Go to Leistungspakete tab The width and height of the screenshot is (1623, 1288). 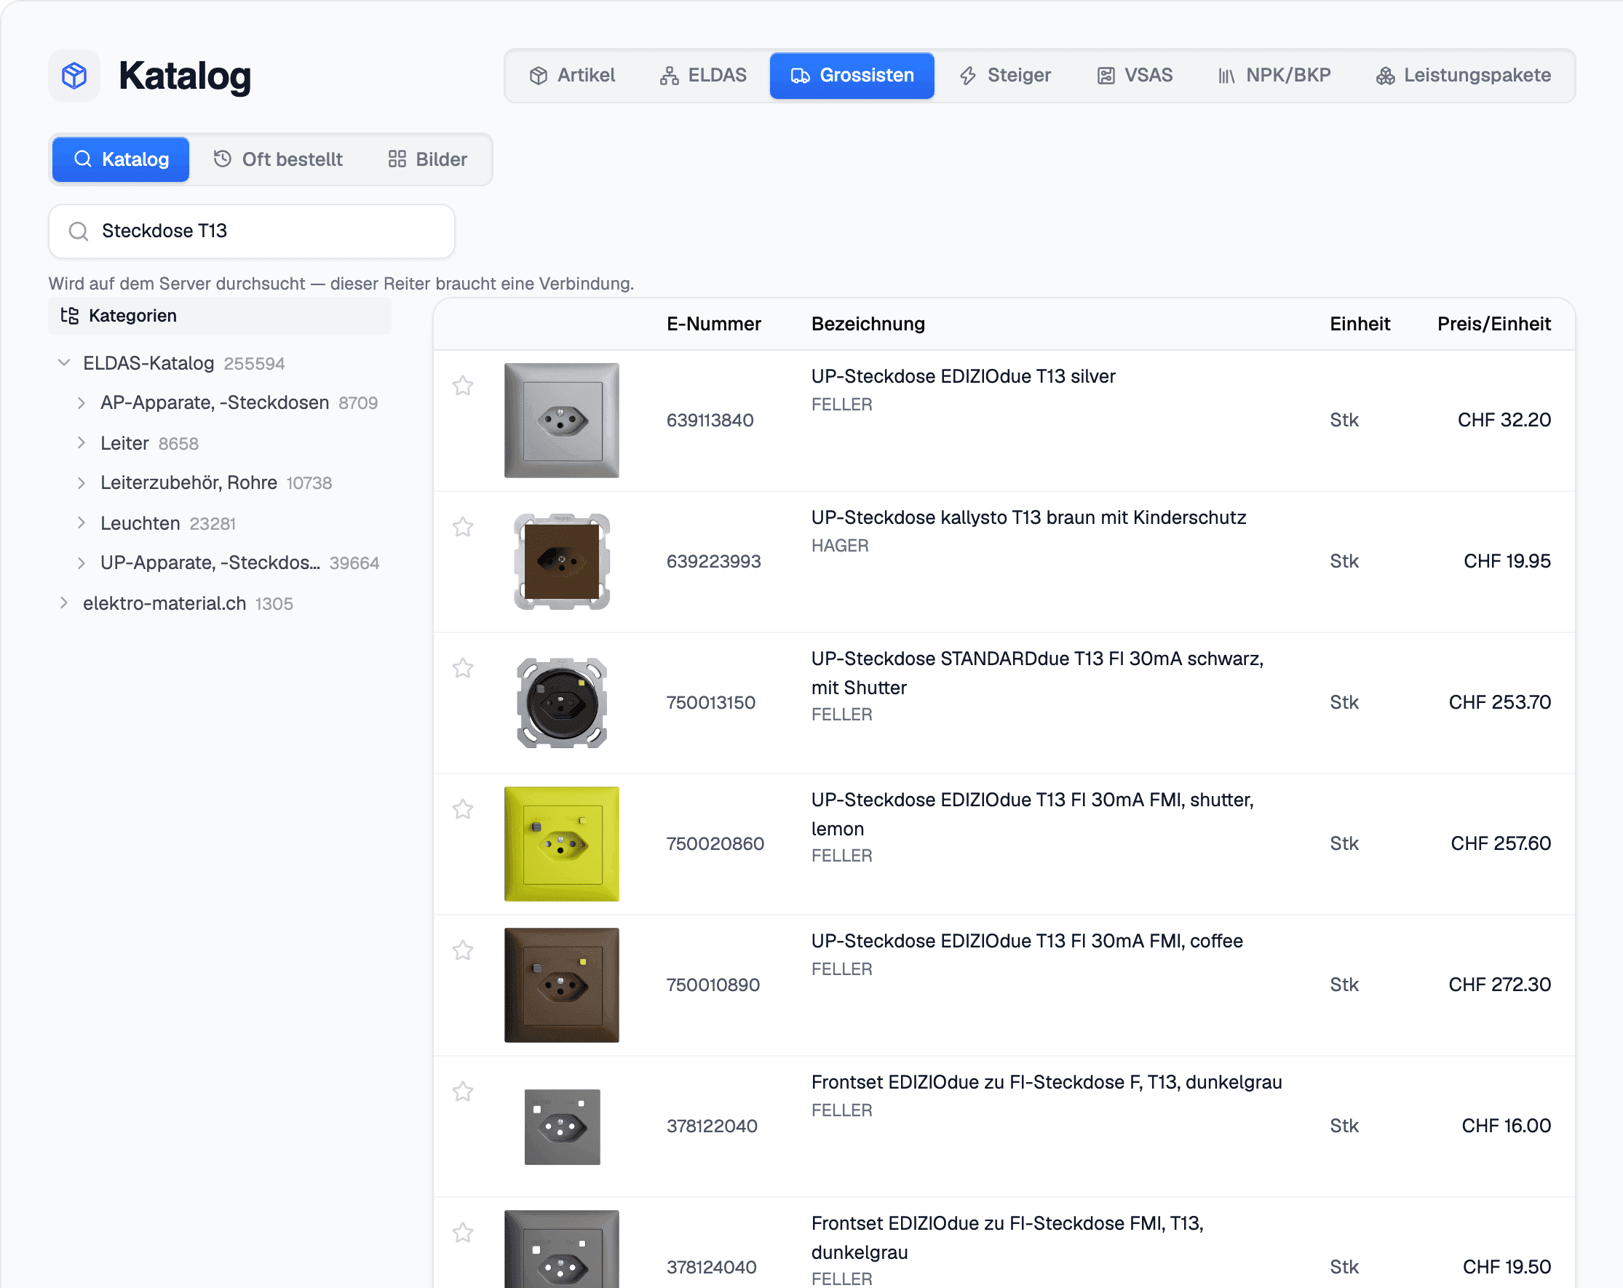[1464, 75]
